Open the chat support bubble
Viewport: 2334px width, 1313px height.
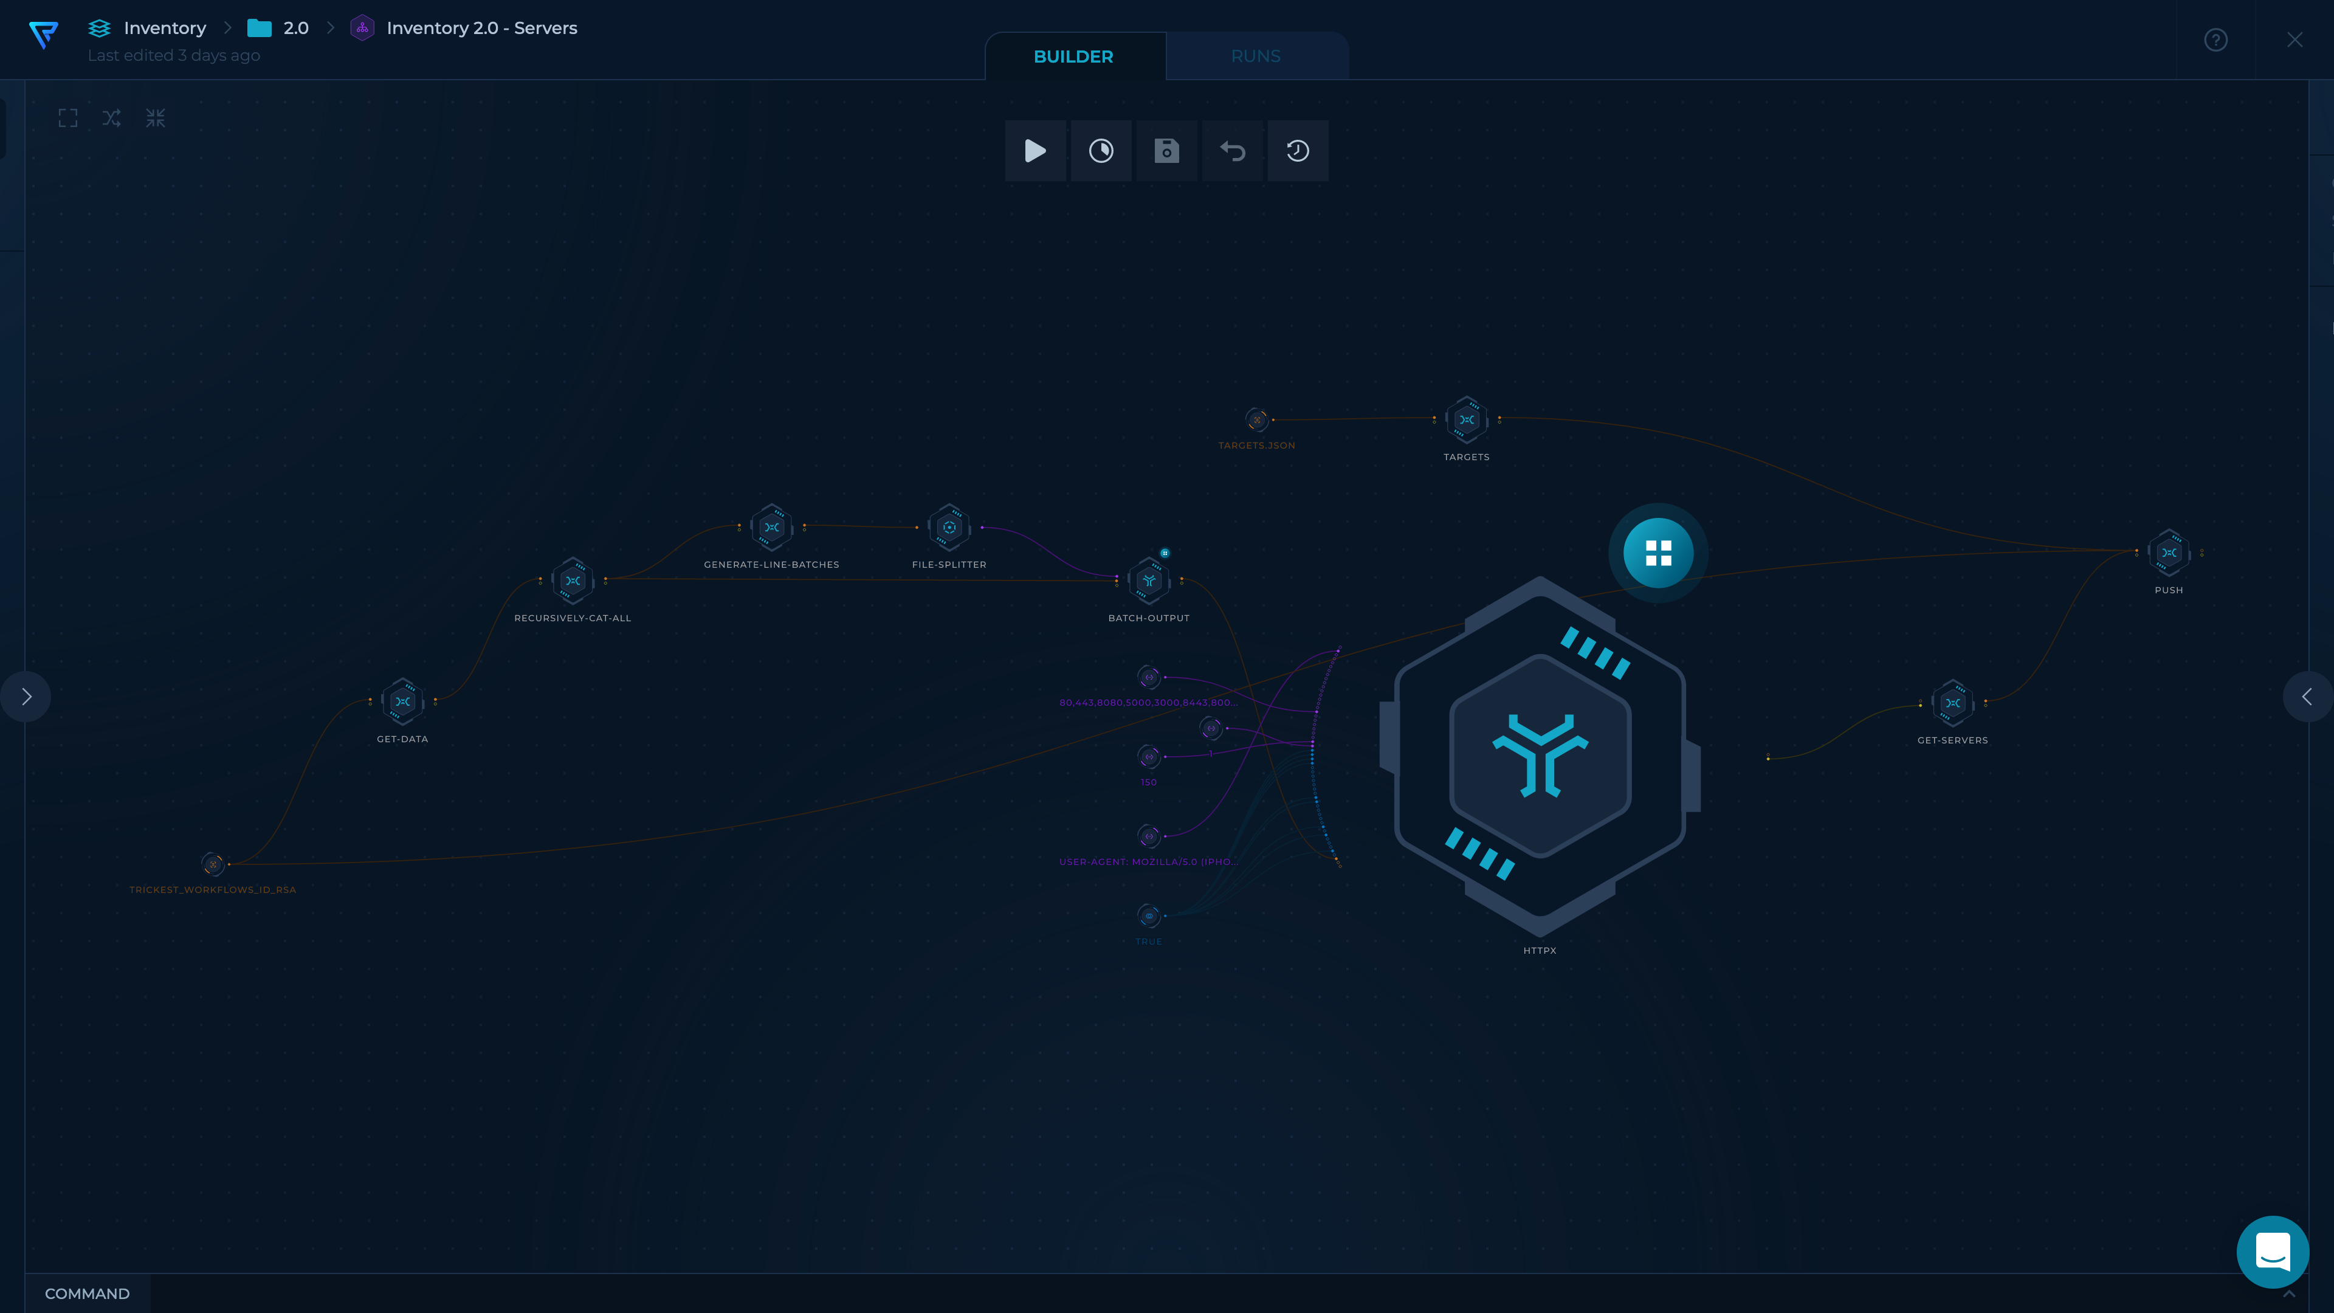[2273, 1252]
